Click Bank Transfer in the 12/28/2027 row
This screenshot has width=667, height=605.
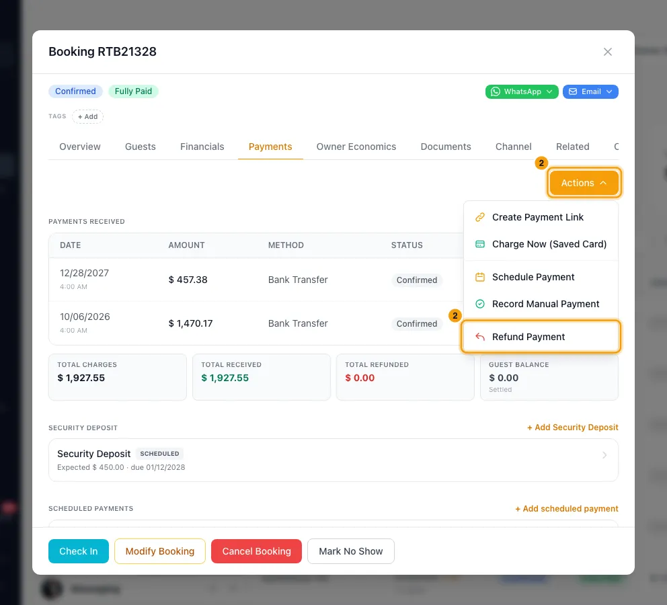298,280
